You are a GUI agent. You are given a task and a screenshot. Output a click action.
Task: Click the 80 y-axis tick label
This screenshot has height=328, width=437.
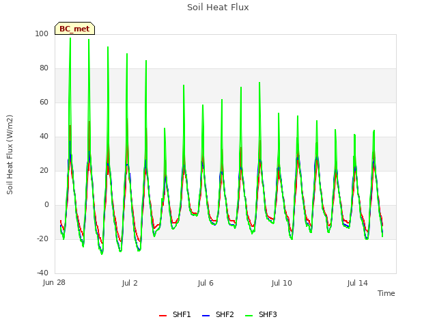pyautogui.click(x=44, y=68)
